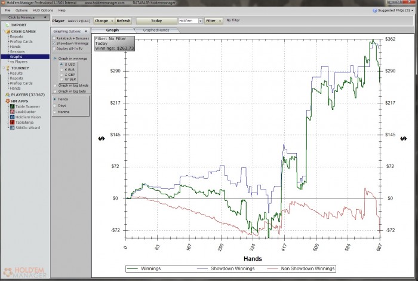Open cash games Hands
418x281 pixels.
tap(15, 47)
